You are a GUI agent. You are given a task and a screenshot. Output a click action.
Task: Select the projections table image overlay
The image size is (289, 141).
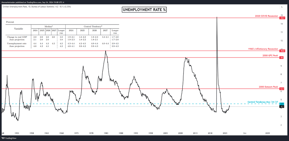(x=62, y=34)
